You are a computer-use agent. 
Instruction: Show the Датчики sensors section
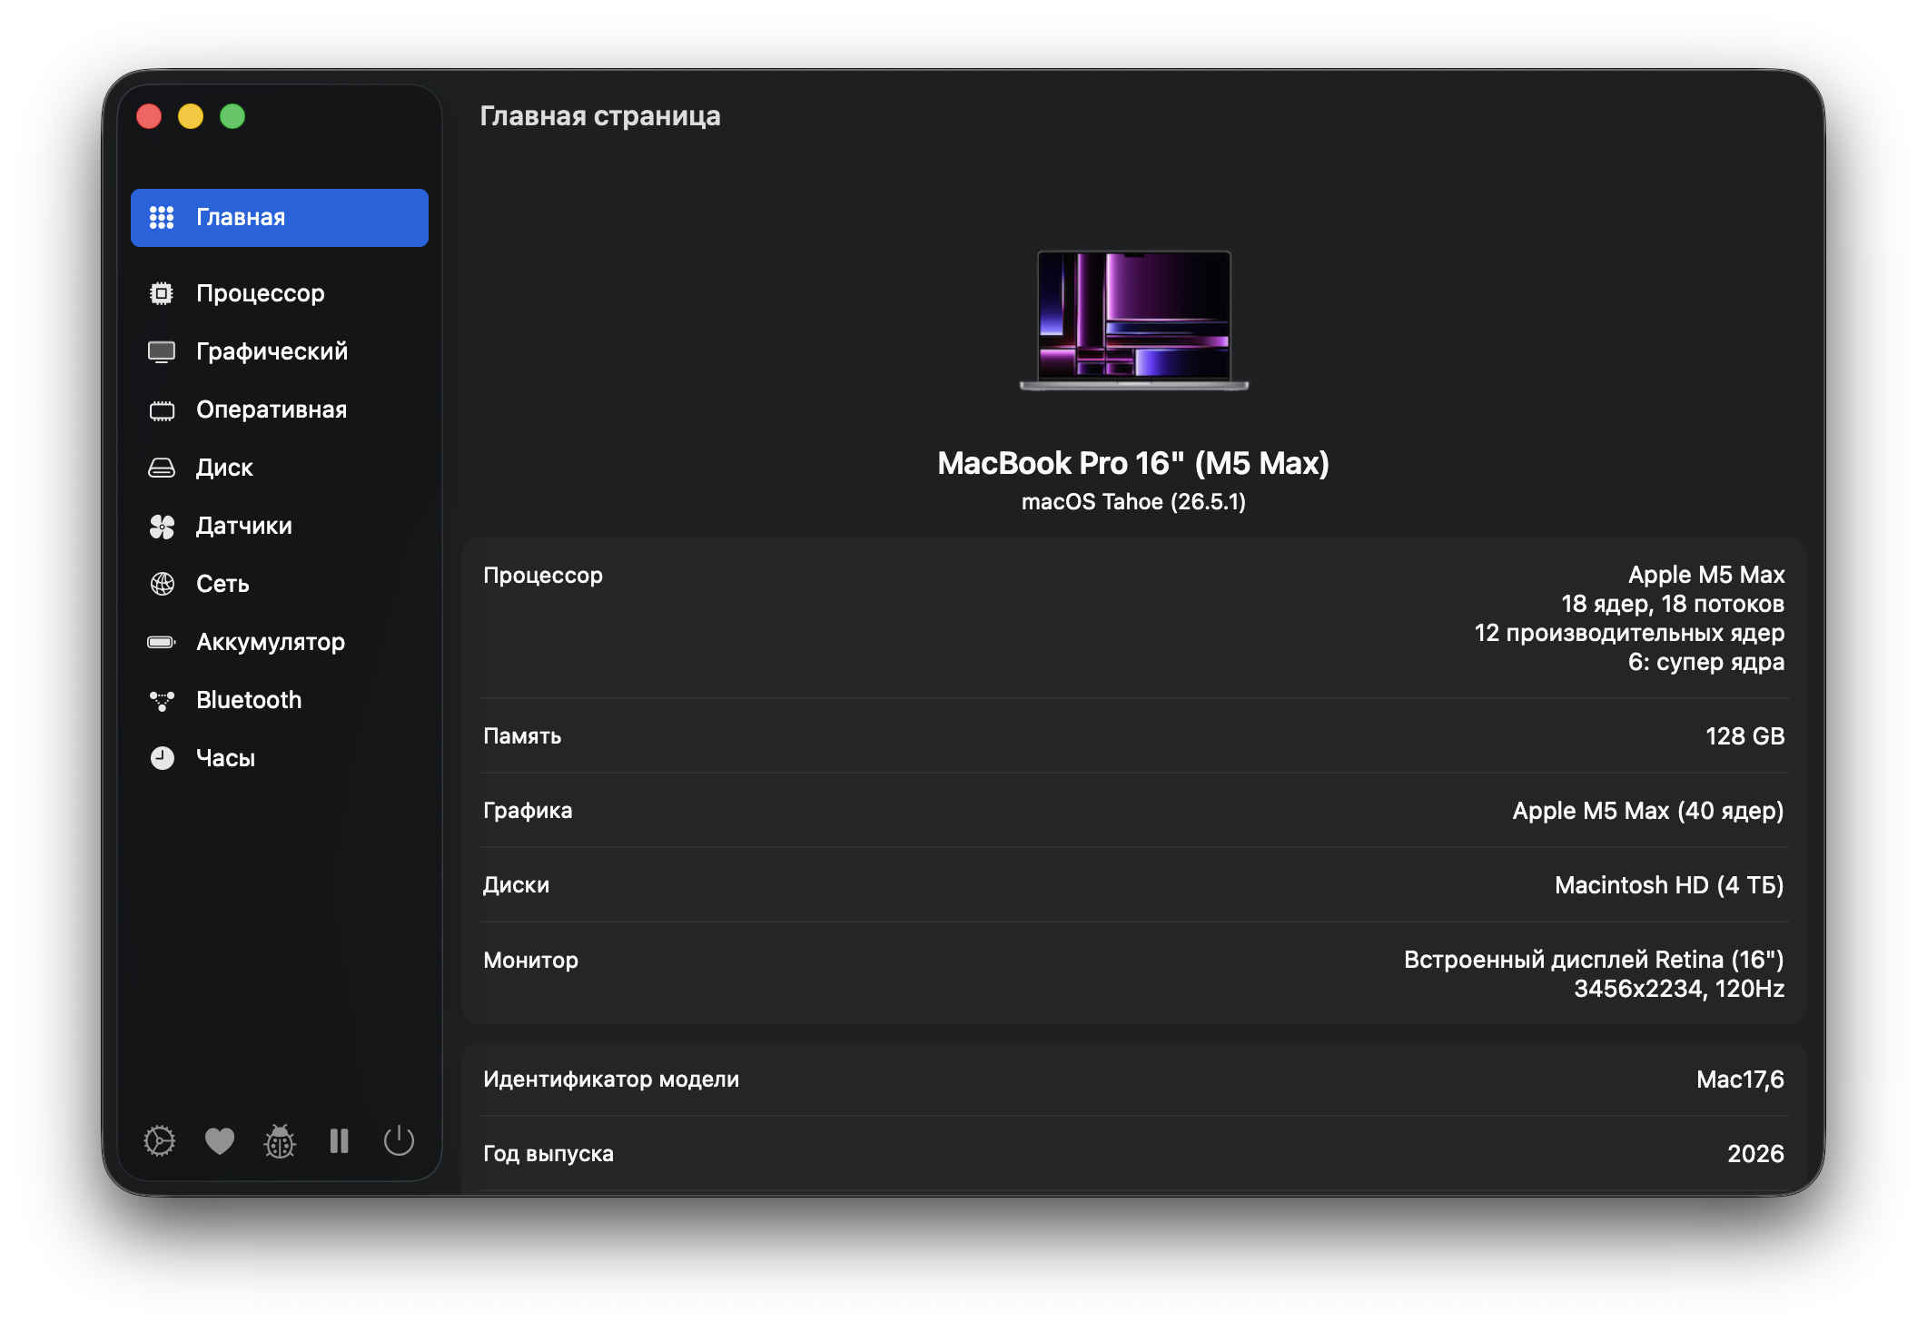coord(280,526)
